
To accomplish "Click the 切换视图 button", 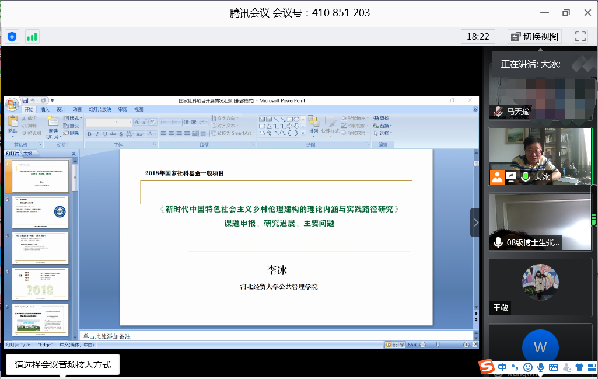I will point(534,36).
